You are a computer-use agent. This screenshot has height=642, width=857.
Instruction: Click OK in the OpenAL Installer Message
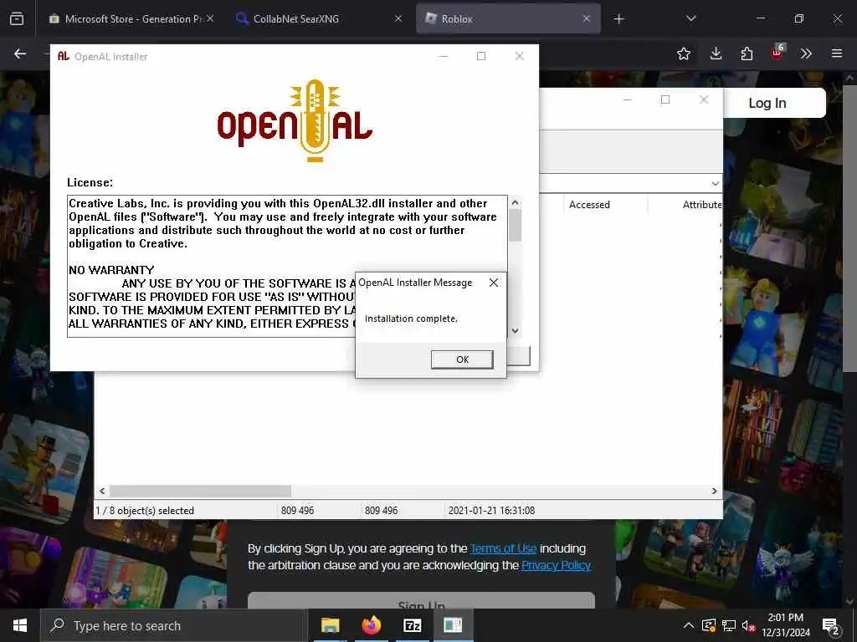point(462,359)
